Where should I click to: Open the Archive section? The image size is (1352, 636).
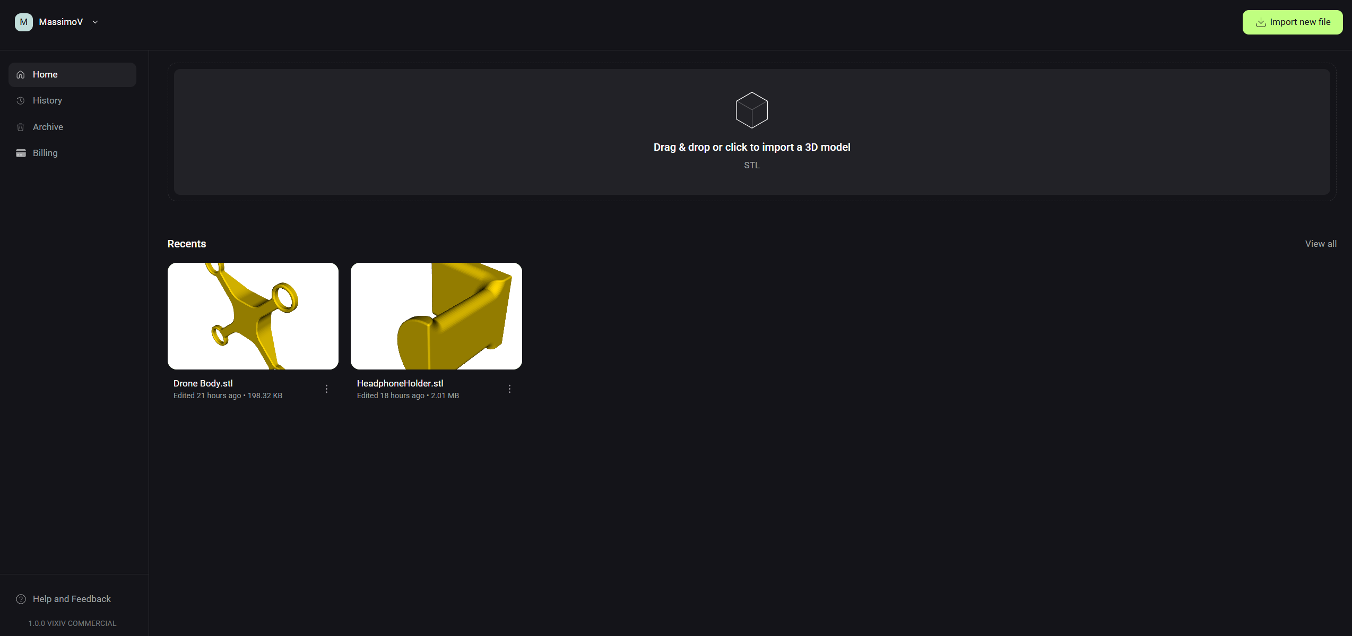tap(48, 127)
